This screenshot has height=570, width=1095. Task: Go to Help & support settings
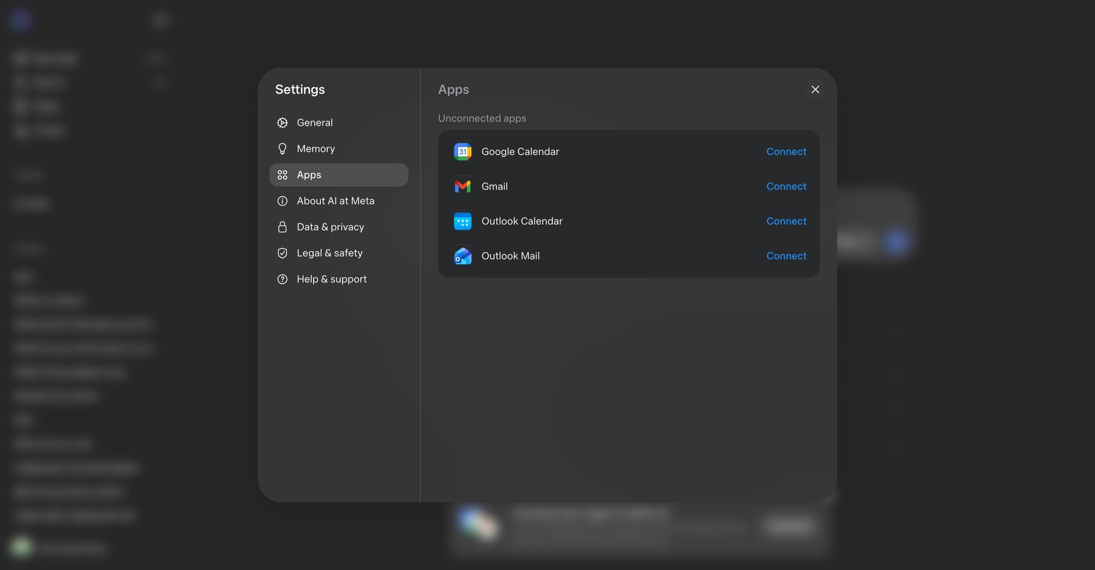pos(331,279)
